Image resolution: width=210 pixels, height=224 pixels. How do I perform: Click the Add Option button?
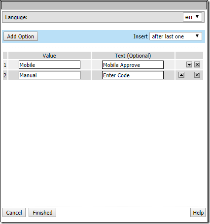point(21,36)
